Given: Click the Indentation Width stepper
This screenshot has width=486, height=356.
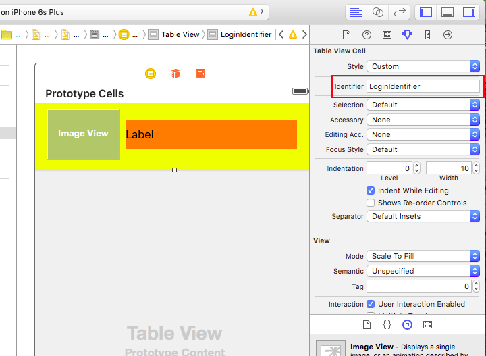Looking at the screenshot, I should (x=477, y=168).
